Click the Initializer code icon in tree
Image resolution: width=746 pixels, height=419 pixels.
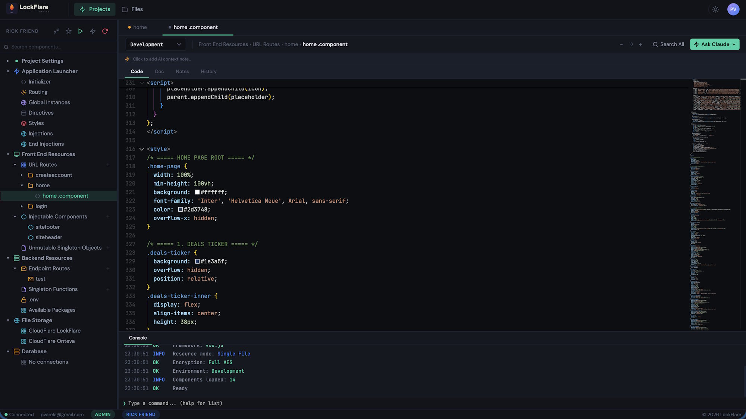[x=23, y=82]
